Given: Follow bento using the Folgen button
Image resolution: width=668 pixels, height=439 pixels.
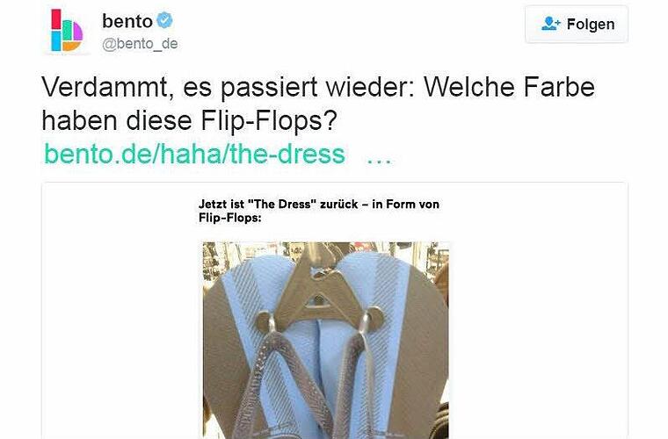Looking at the screenshot, I should click(x=577, y=25).
